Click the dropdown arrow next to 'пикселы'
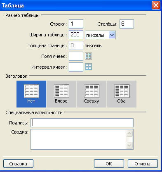Viewport: 162px width, 172px height. (x=112, y=35)
